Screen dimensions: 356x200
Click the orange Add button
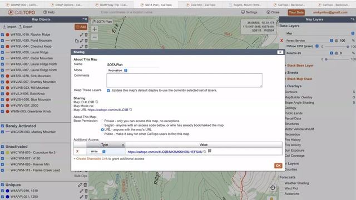click(81, 27)
